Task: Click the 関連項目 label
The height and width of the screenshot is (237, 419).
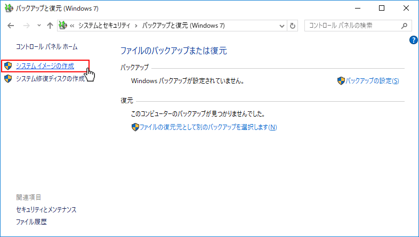Action: click(x=29, y=197)
